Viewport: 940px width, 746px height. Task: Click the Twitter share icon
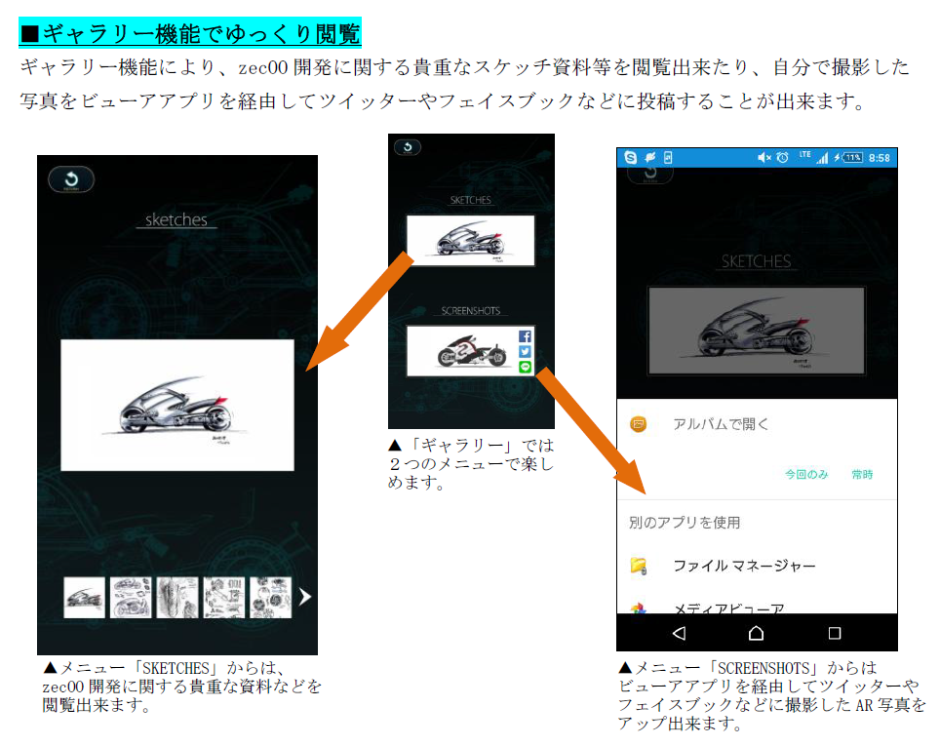[x=526, y=352]
